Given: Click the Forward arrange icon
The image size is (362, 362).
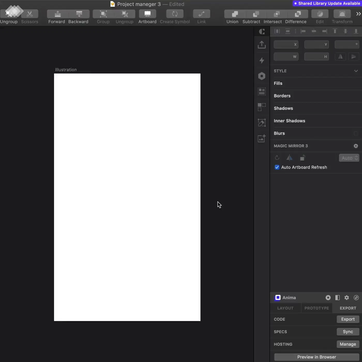Looking at the screenshot, I should point(58,14).
